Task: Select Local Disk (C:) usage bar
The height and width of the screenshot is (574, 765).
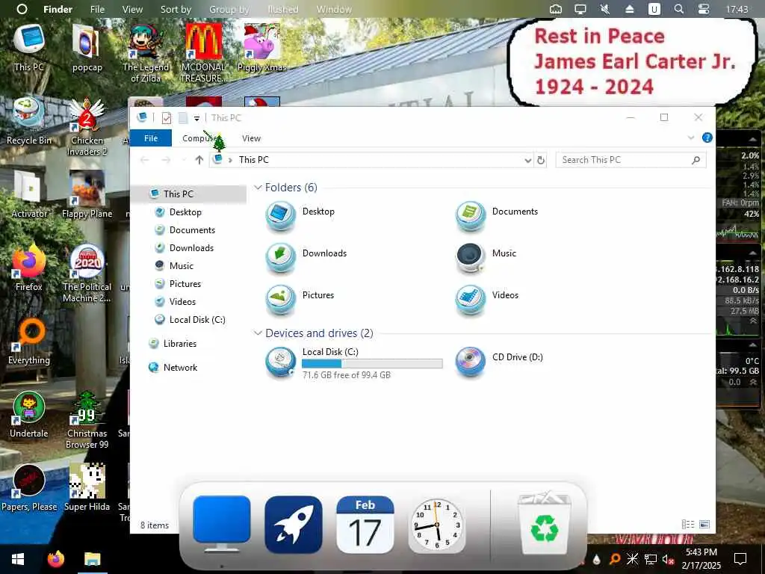Action: (372, 363)
